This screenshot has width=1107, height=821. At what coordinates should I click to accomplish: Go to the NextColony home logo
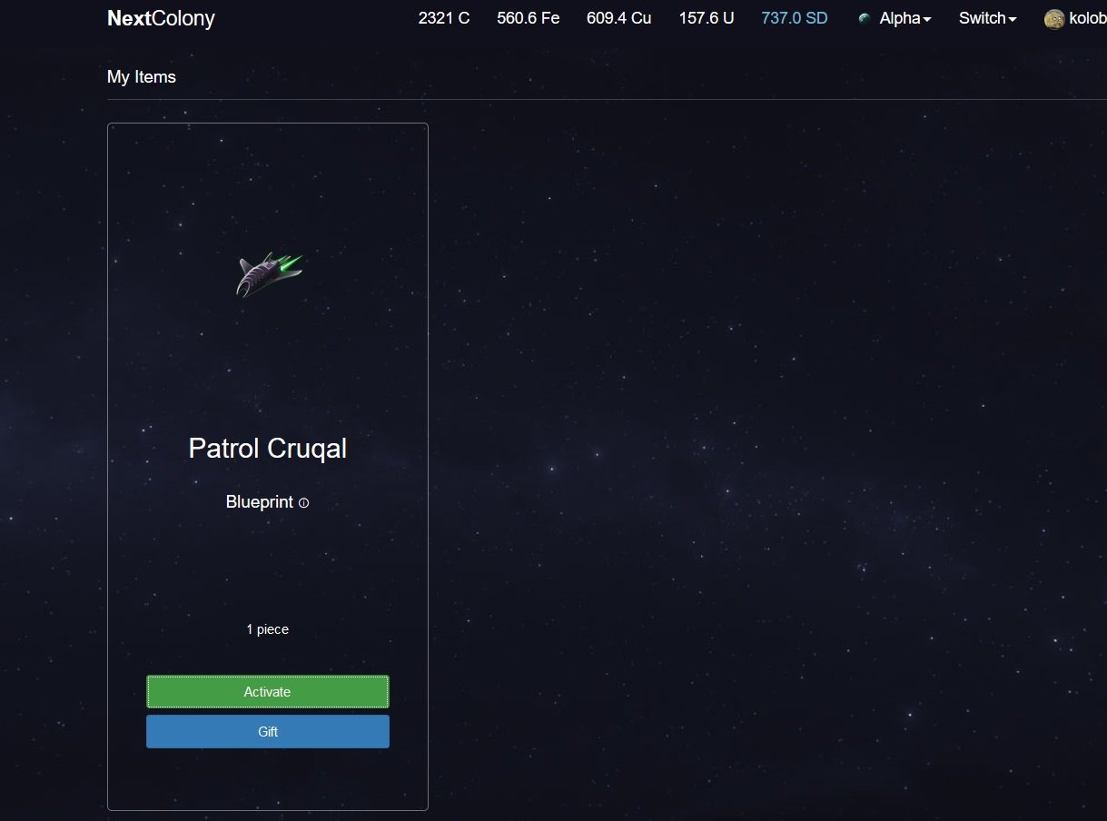pyautogui.click(x=161, y=18)
